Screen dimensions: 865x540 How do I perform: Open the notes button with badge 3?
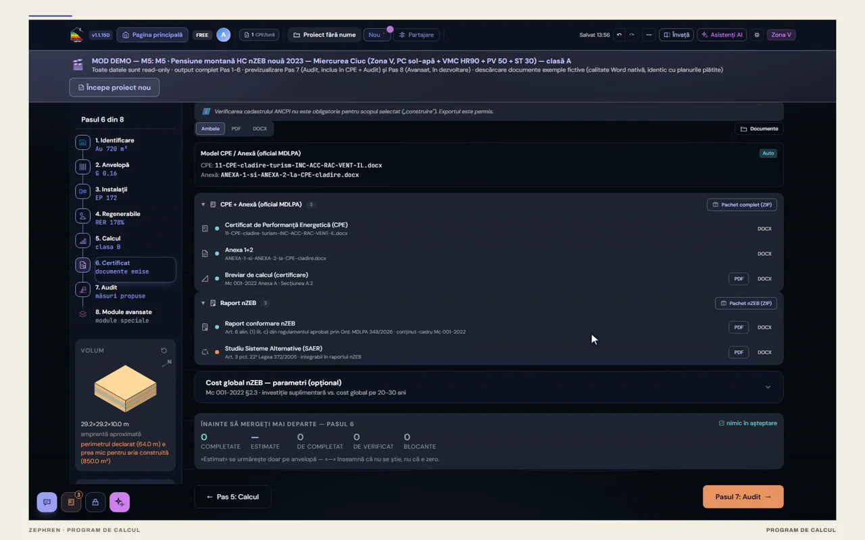71,502
